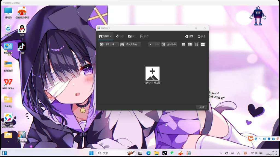This screenshot has height=157, width=280.
Task: Toggle Sogou input language 英 indicator
Action: click(256, 139)
